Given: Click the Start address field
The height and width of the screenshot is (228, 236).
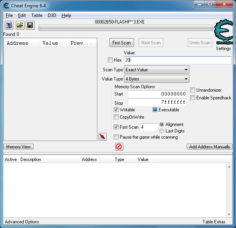Looking at the screenshot, I should click(157, 94).
